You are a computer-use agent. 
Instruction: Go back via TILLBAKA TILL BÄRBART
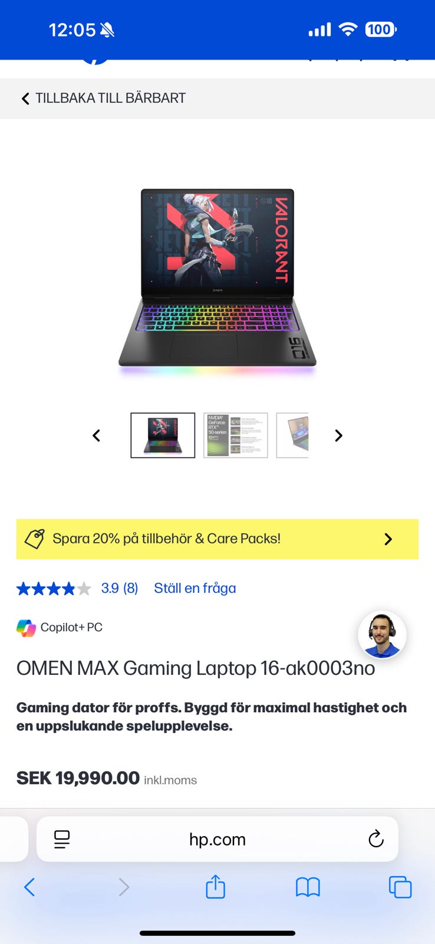point(104,98)
